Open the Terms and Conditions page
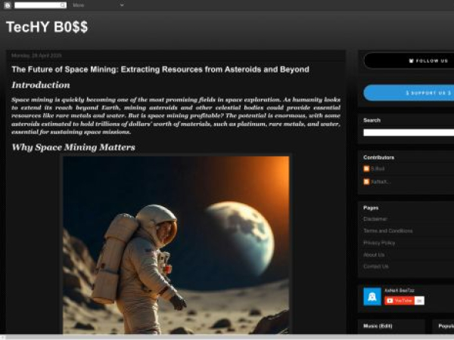 tap(387, 231)
